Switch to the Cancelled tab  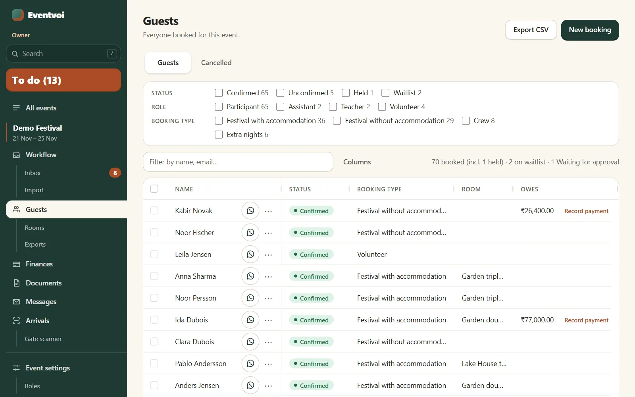pos(216,63)
